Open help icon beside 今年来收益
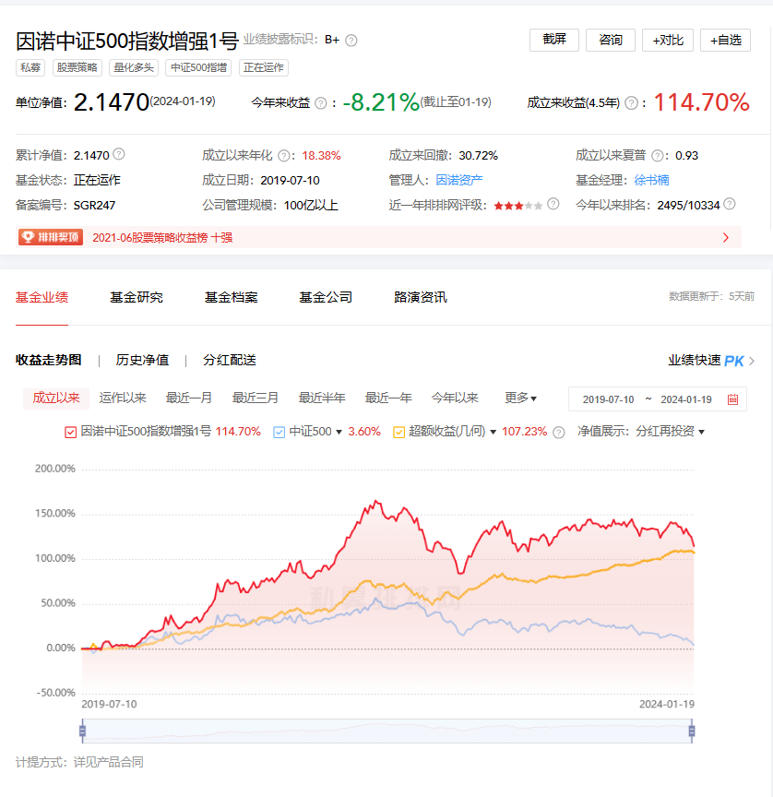The width and height of the screenshot is (773, 797). (x=321, y=103)
